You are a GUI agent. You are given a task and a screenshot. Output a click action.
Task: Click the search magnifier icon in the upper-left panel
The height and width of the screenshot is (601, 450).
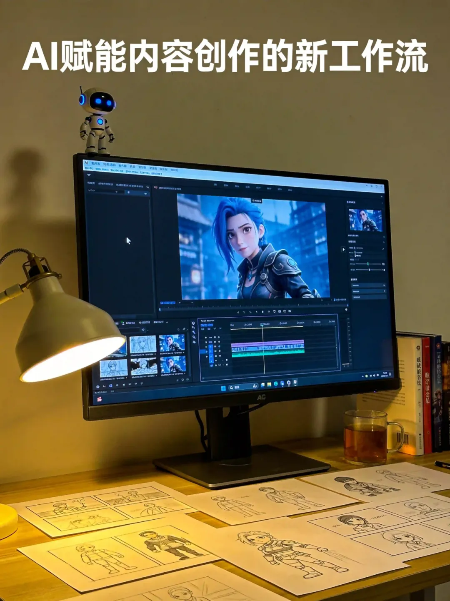pos(147,187)
